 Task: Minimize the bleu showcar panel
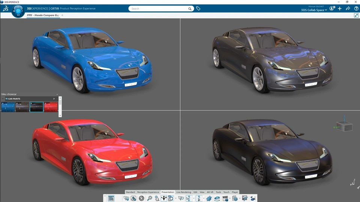[57, 94]
